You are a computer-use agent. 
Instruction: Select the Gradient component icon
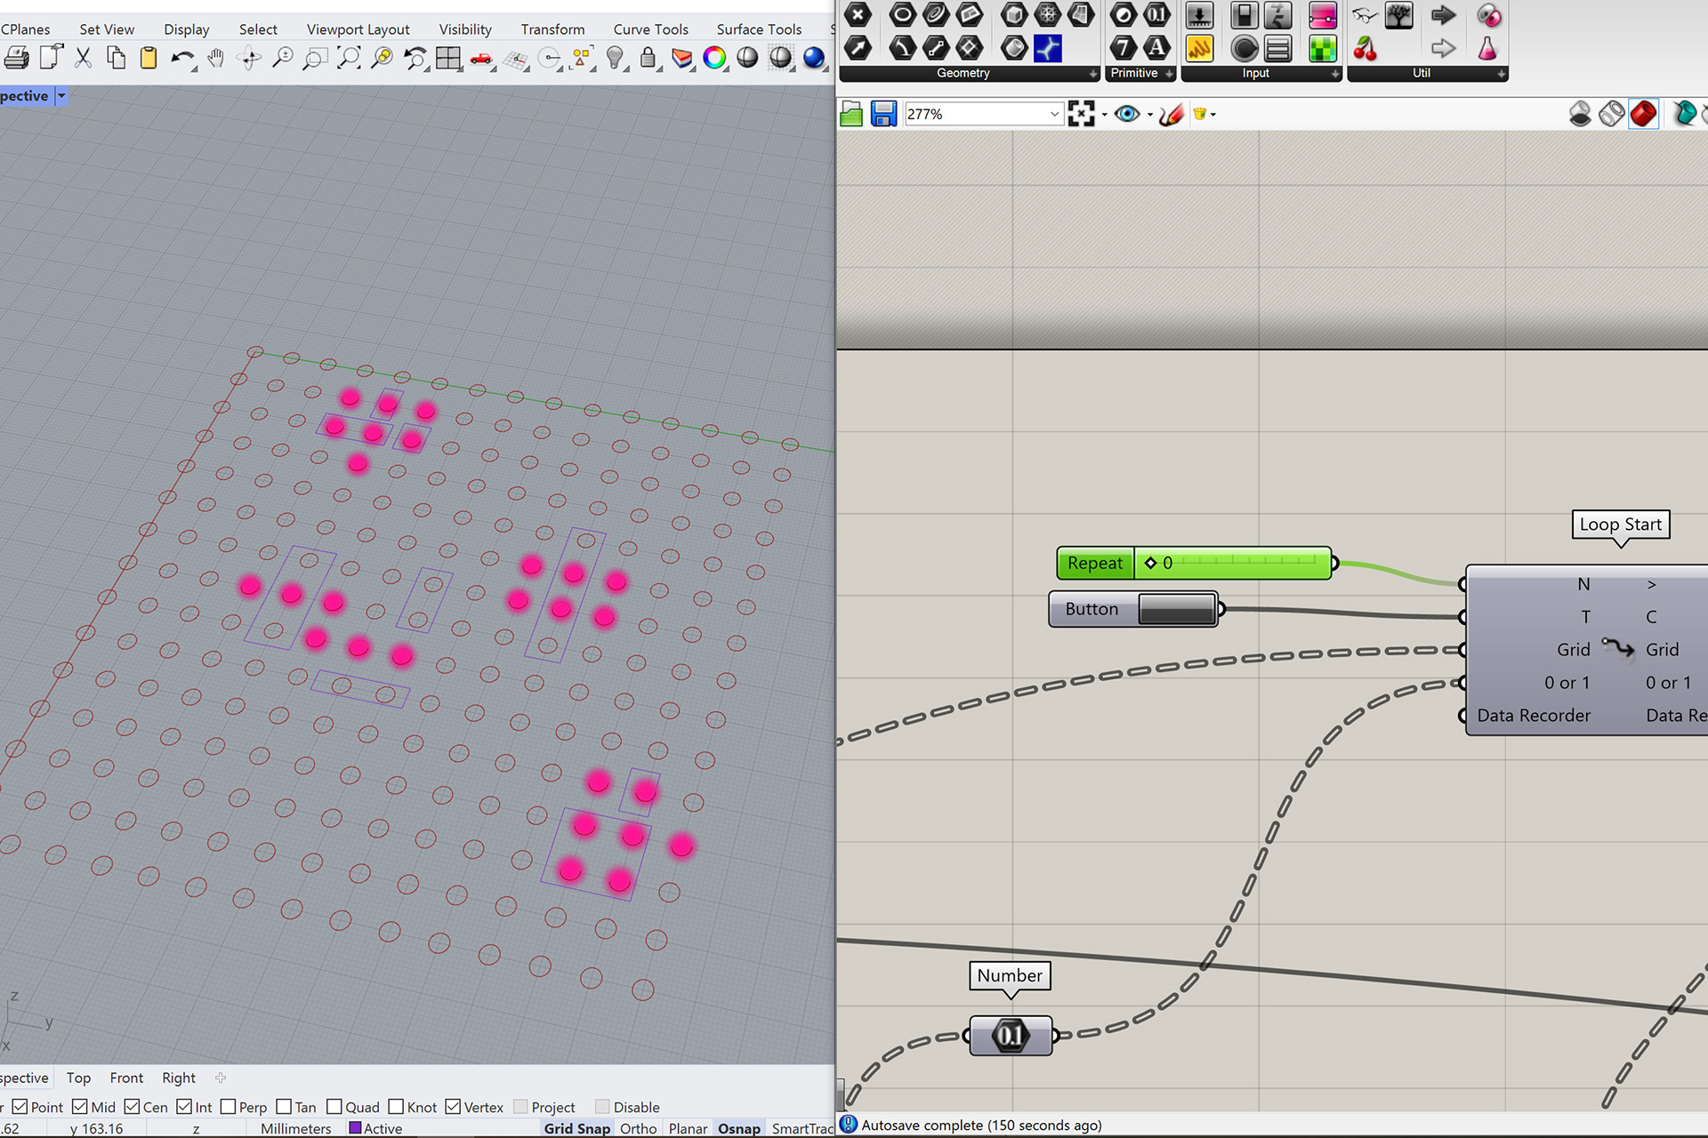[x=1323, y=16]
